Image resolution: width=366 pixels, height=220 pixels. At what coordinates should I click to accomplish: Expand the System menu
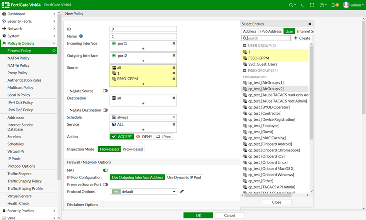coord(54,36)
